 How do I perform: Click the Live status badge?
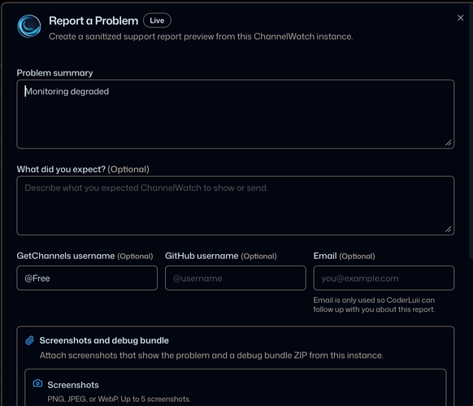(157, 20)
